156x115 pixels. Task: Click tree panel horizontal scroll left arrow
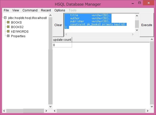coord(4,111)
